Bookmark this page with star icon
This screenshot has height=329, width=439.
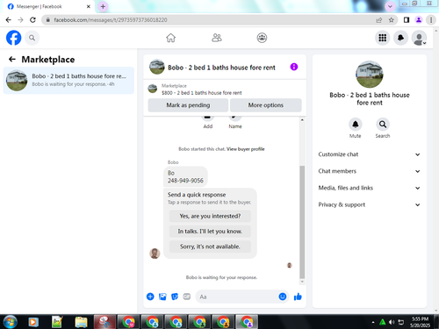click(x=392, y=20)
